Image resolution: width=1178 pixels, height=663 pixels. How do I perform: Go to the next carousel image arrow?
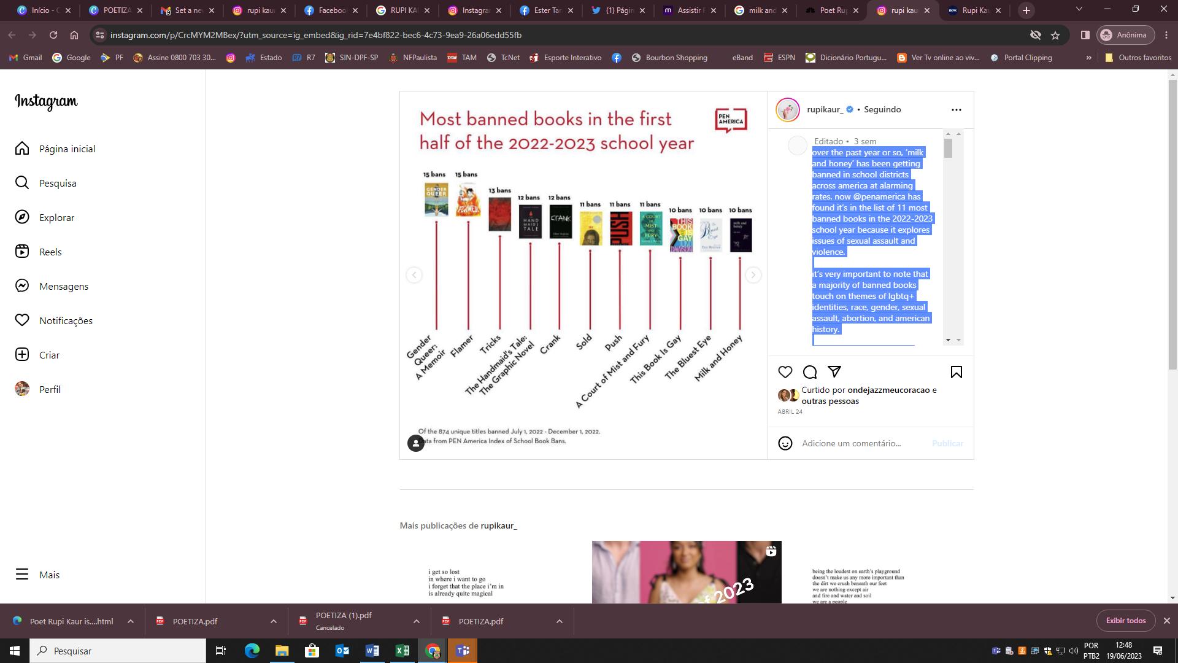pyautogui.click(x=753, y=275)
